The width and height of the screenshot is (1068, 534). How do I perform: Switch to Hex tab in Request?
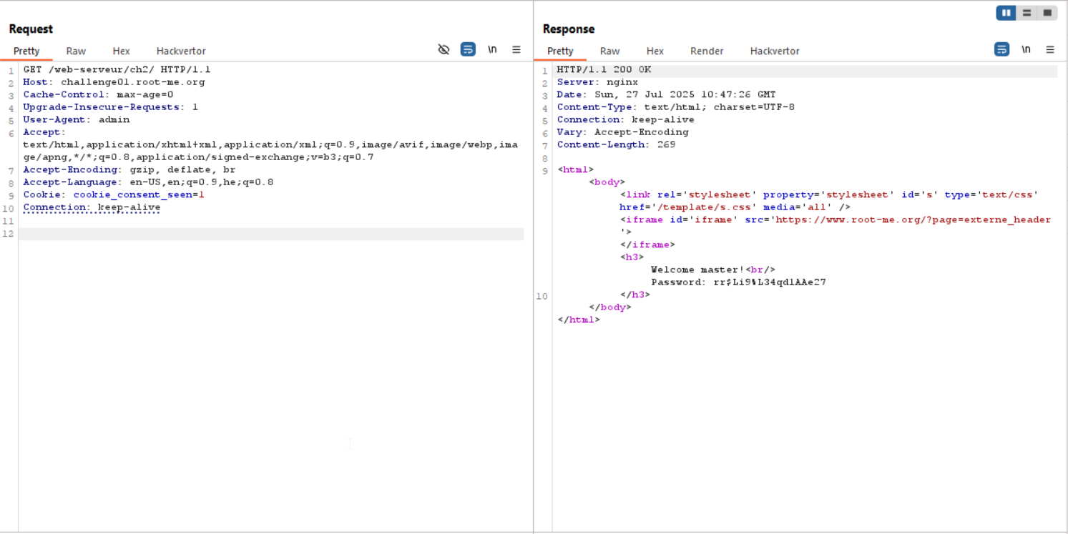pyautogui.click(x=121, y=51)
